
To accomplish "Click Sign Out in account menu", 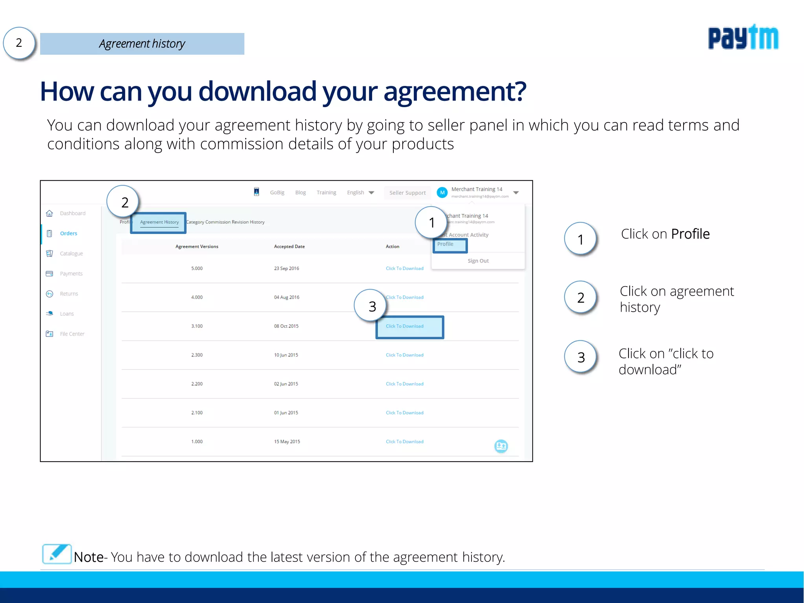I will [478, 261].
